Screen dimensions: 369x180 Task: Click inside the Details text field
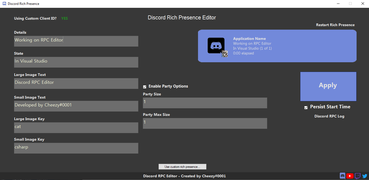pos(76,41)
